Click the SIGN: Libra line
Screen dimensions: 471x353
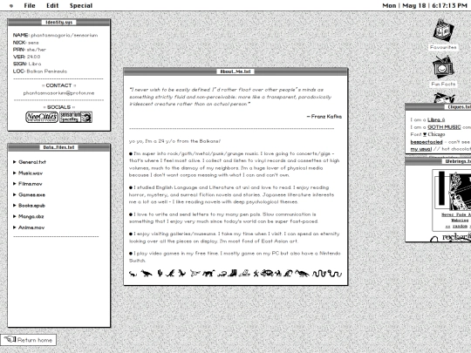27,64
